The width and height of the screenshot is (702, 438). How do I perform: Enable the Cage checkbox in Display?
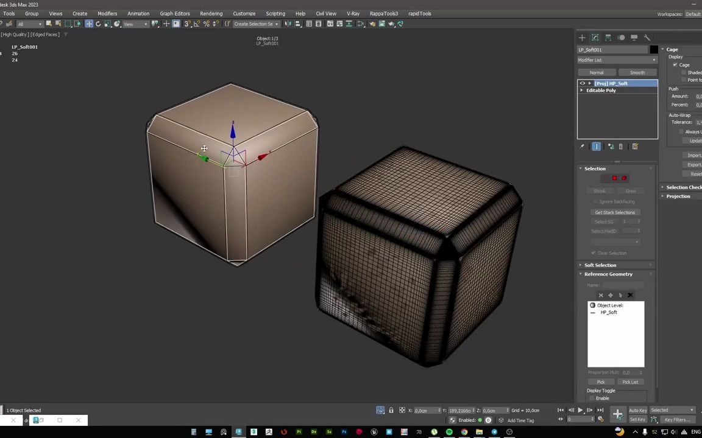(675, 64)
